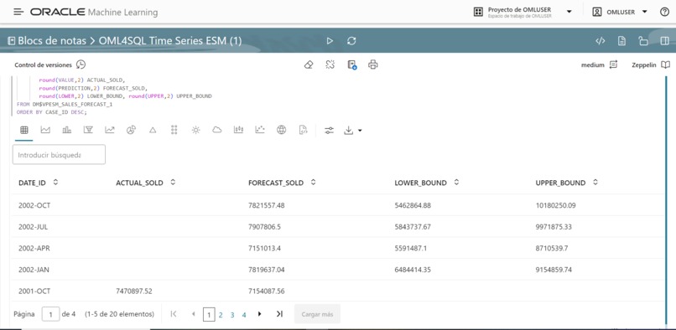
Task: Click the 7821557.48 forecast value
Action: 267,205
